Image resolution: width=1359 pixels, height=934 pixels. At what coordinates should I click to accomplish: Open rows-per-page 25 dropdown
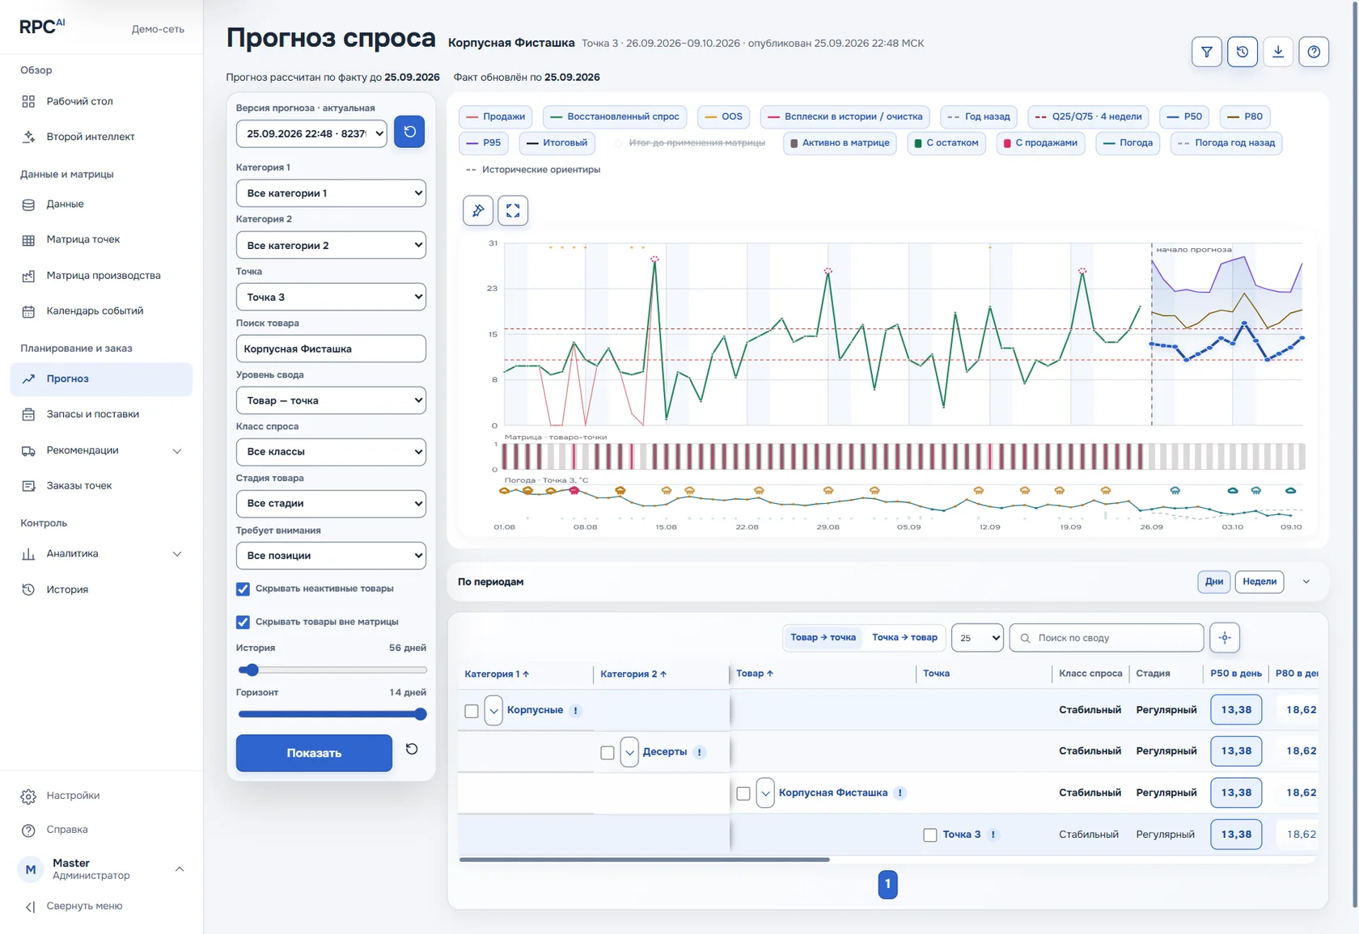[977, 638]
